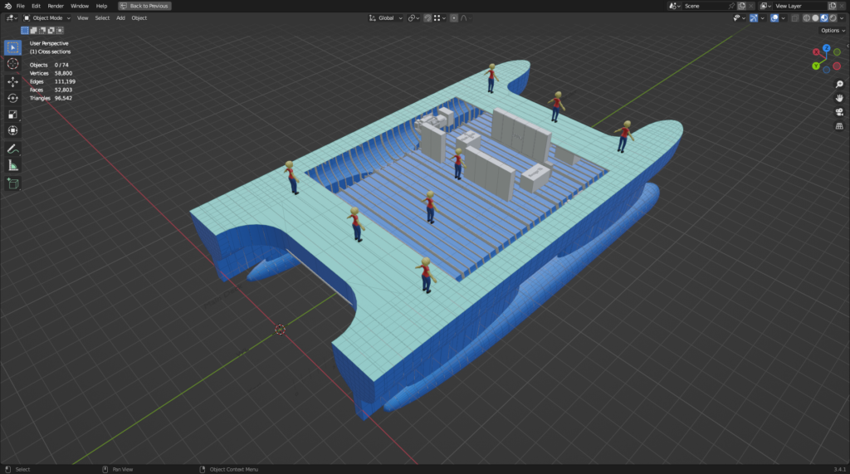Activate the Rotate tool
This screenshot has height=474, width=850.
coord(13,98)
